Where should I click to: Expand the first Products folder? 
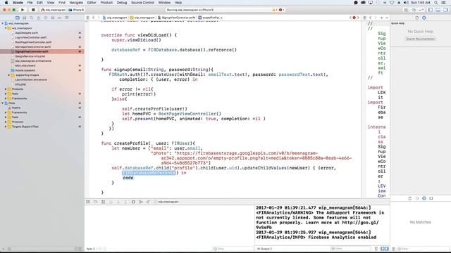point(6,89)
